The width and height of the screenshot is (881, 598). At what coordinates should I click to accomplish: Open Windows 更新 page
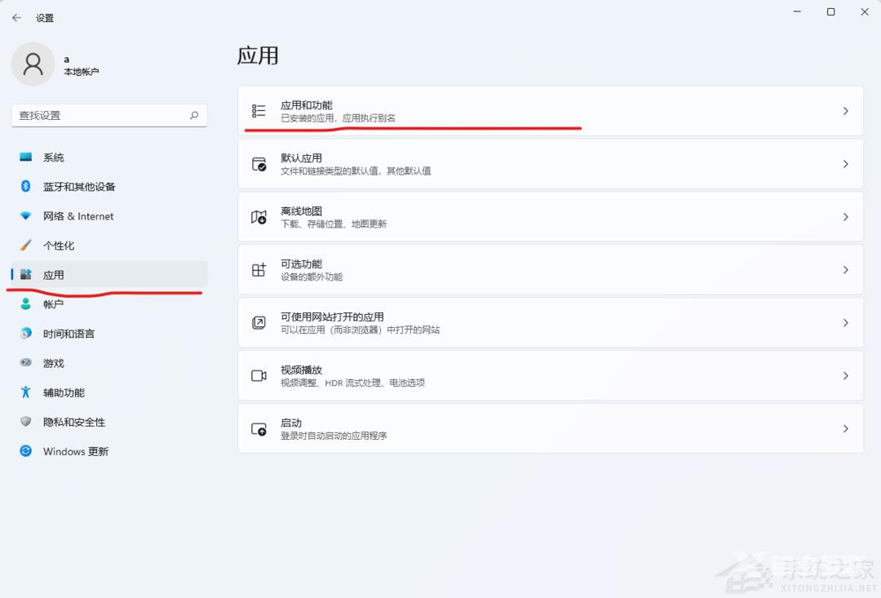coord(75,451)
